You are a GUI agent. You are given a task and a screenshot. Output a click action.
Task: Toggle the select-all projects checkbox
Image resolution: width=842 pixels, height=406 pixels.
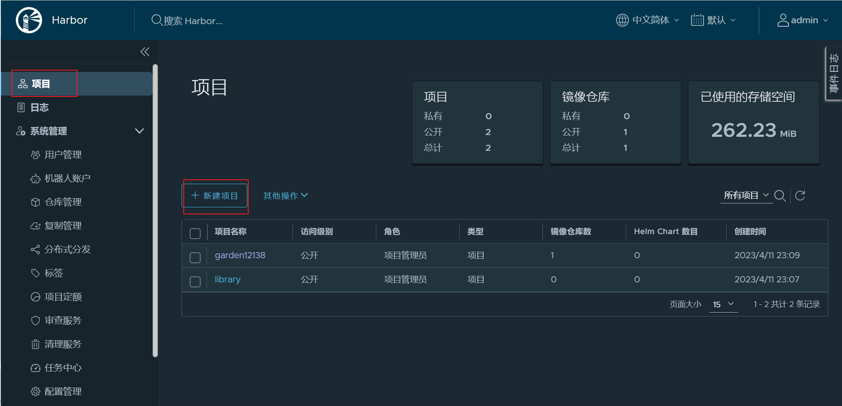[195, 233]
